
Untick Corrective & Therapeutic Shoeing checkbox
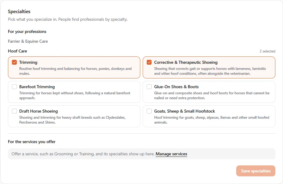point(149,62)
